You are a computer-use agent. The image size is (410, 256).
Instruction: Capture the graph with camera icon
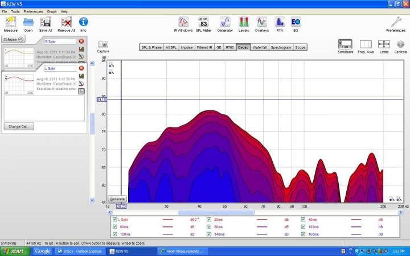103,44
